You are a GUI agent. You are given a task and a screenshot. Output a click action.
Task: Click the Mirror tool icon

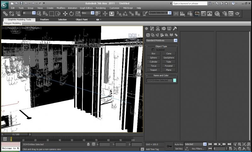(x=176, y=14)
